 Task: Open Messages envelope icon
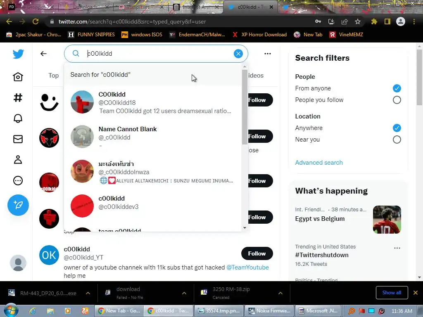(x=18, y=139)
